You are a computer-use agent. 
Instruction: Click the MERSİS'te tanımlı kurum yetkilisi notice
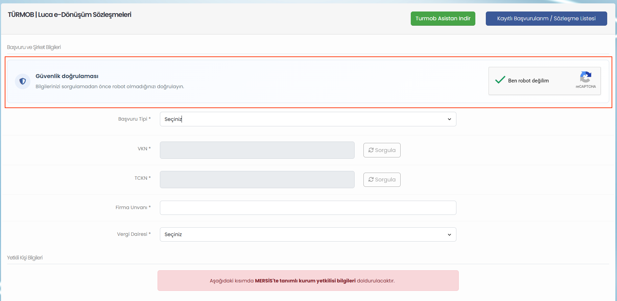308,280
